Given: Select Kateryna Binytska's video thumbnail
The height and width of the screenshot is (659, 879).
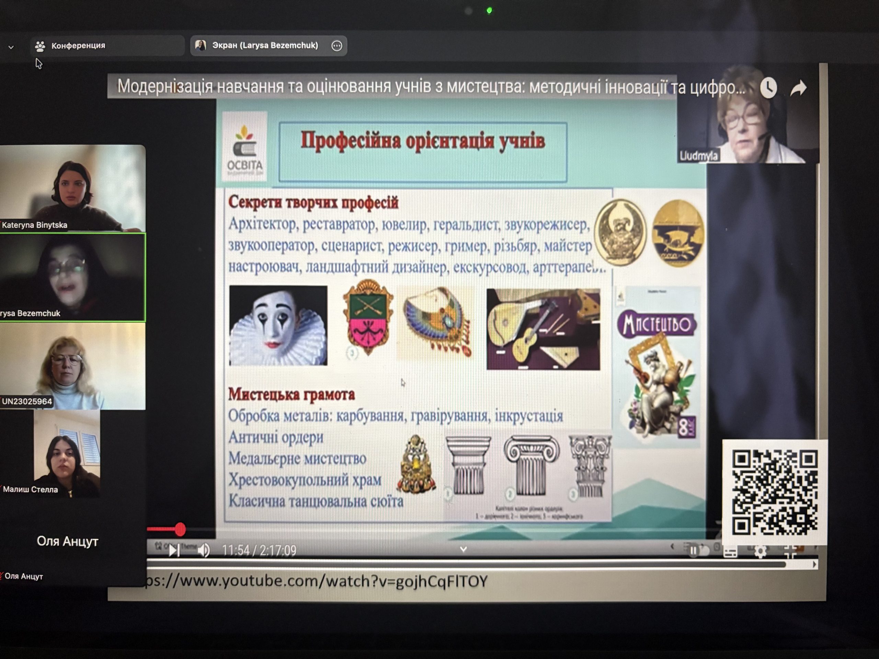Looking at the screenshot, I should click(73, 188).
